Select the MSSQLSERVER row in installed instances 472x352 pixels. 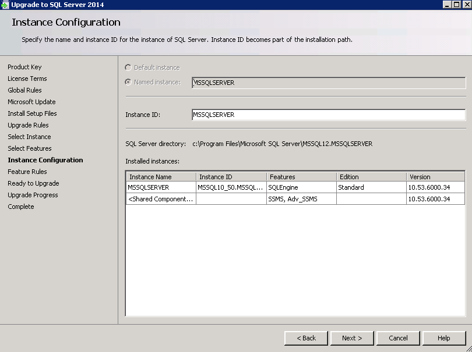point(295,187)
